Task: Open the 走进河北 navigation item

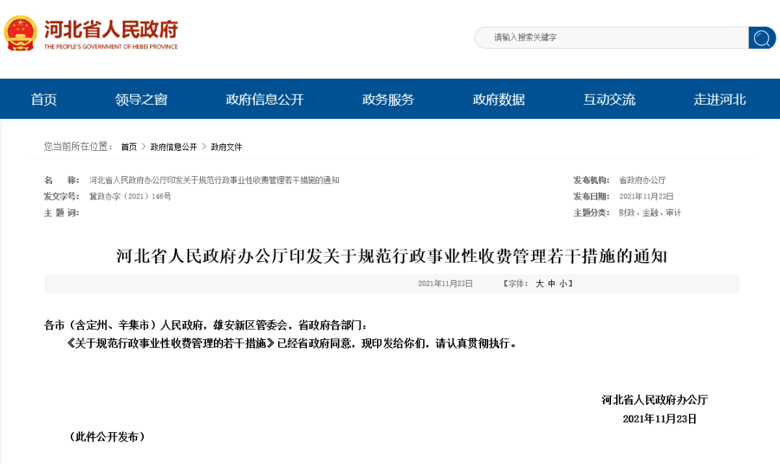Action: tap(720, 100)
